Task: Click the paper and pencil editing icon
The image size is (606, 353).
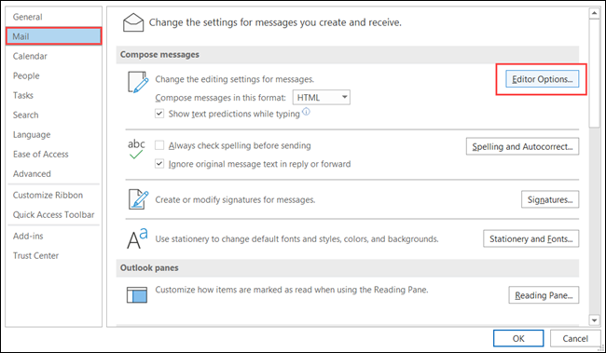Action: click(x=138, y=82)
